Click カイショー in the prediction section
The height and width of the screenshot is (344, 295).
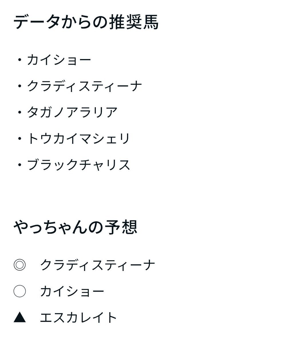coord(72,292)
